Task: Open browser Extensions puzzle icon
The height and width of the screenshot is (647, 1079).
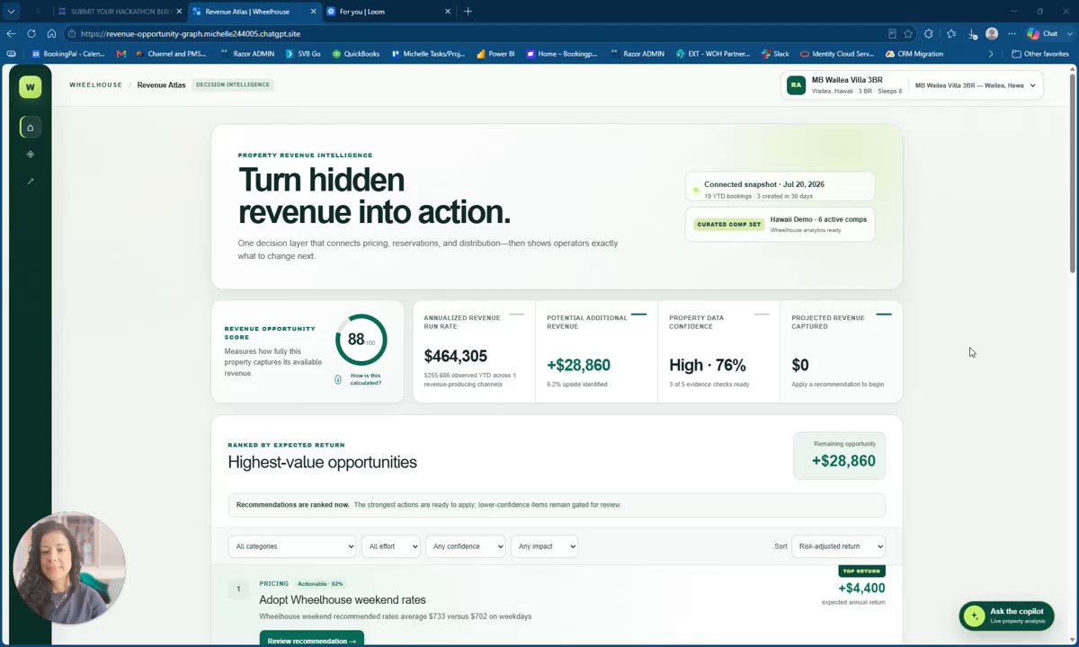Action: [929, 34]
